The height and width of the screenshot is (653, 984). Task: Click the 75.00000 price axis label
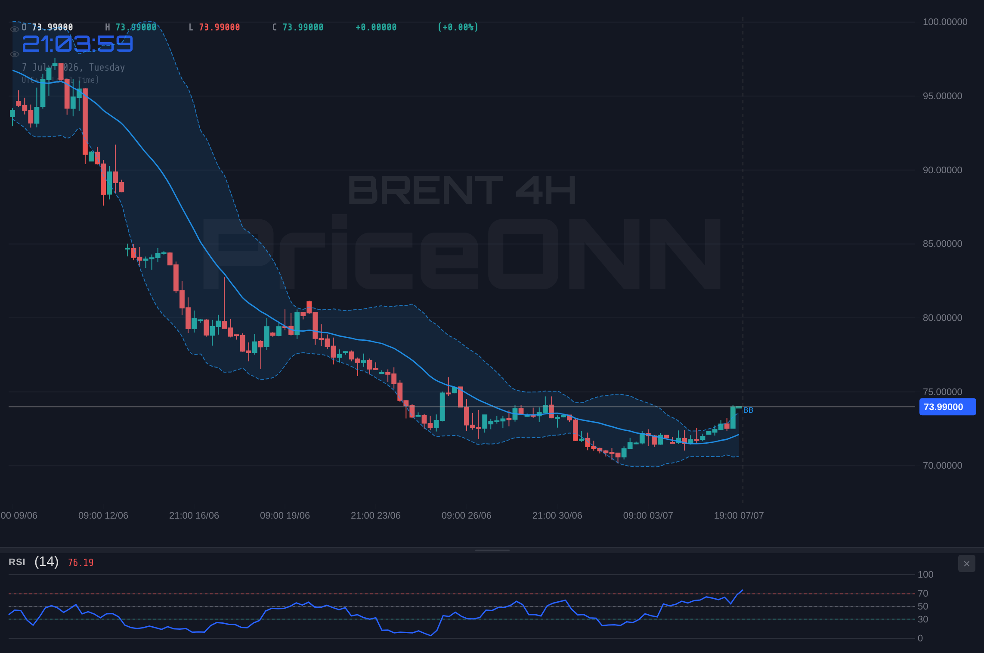[942, 392]
